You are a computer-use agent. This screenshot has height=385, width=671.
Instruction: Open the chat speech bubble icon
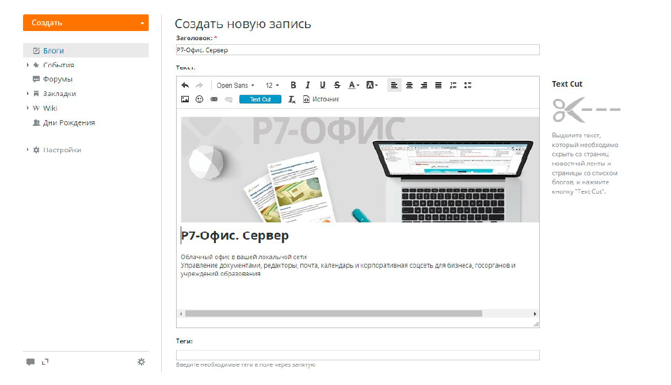click(x=30, y=362)
